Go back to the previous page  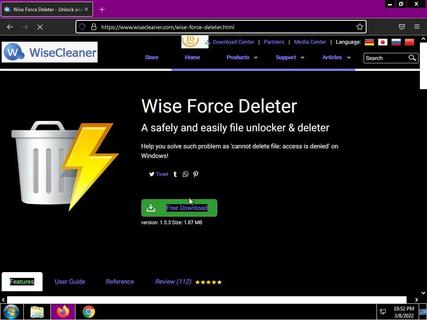point(10,27)
